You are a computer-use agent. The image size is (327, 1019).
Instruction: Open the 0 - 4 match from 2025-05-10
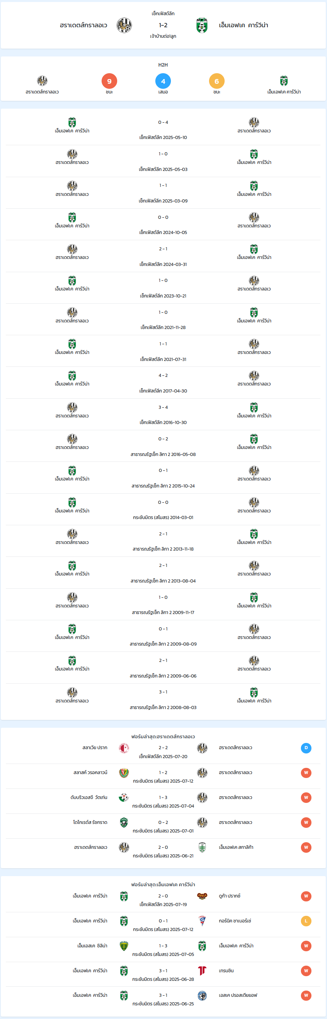163,129
